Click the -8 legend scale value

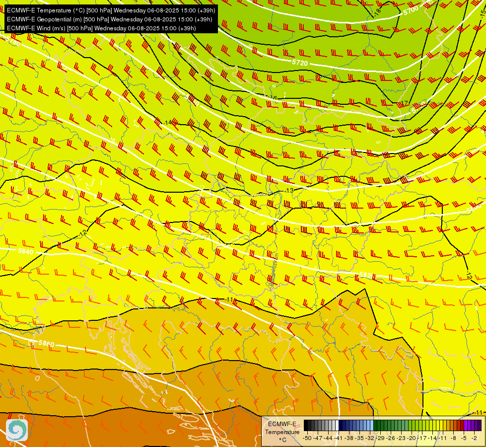coord(453,438)
